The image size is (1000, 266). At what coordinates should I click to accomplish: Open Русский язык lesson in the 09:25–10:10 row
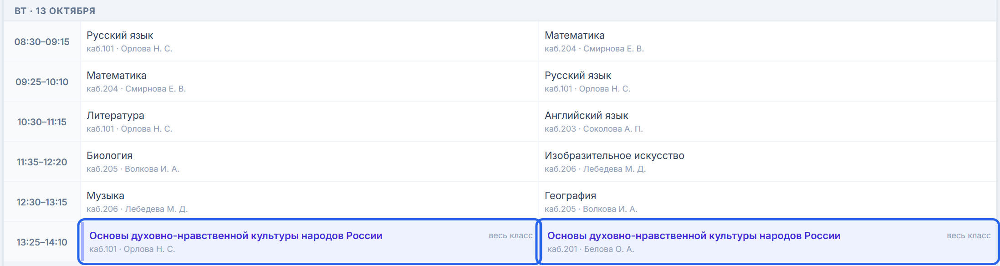[x=768, y=81]
